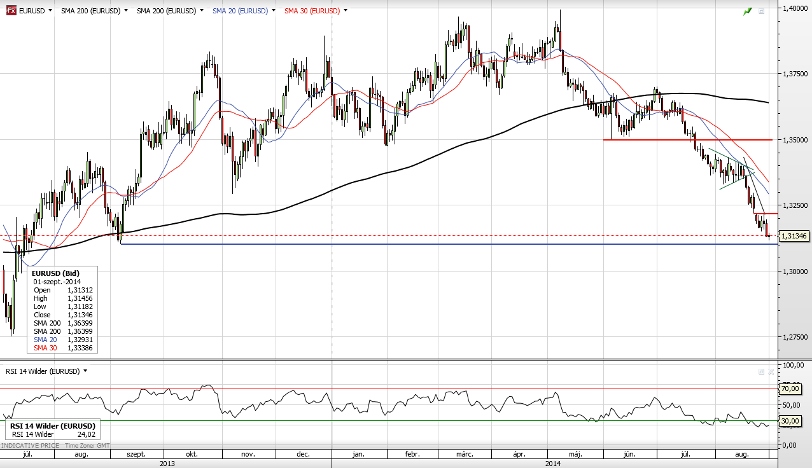This screenshot has width=812, height=468.
Task: Click the RSI 70,00 level label
Action: click(x=790, y=388)
